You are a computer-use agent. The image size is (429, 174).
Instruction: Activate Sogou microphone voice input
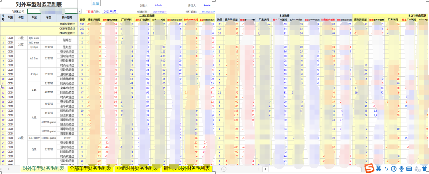click(x=401, y=169)
